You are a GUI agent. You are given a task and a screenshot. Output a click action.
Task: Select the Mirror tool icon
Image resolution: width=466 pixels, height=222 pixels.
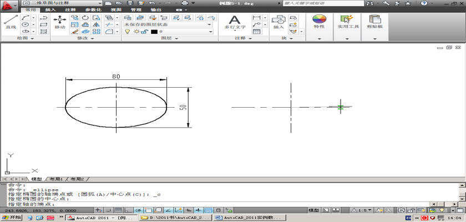[97, 24]
